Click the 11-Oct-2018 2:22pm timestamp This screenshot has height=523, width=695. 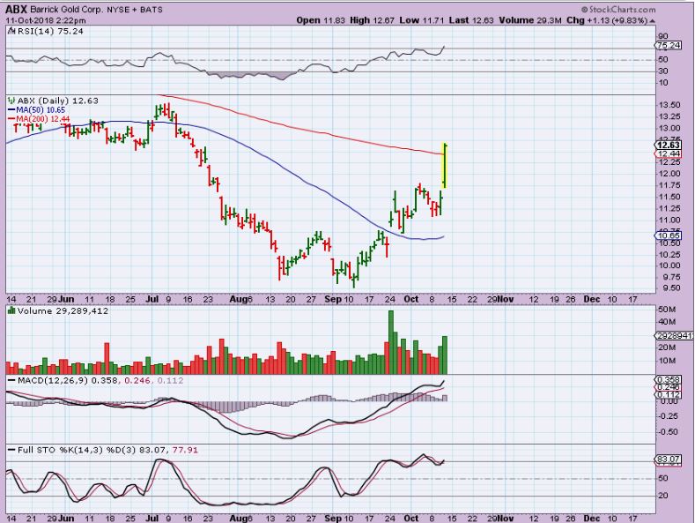(x=46, y=20)
